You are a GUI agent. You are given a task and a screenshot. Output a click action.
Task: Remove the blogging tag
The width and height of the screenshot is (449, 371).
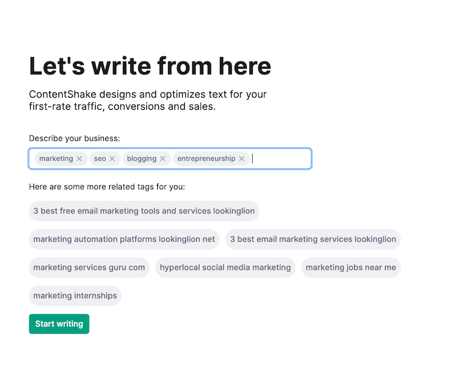[163, 159]
